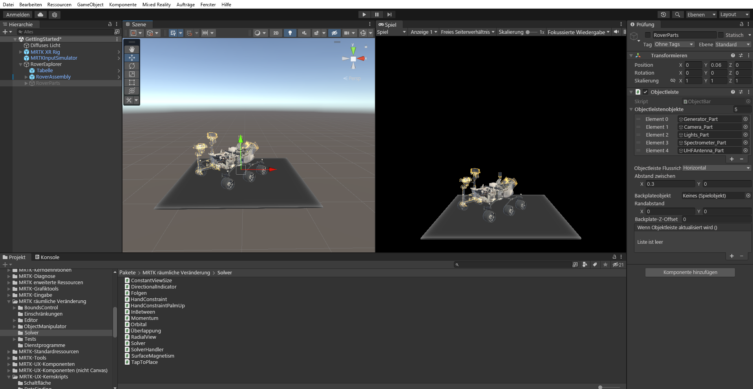The height and width of the screenshot is (389, 753).
Task: Disable the Objectleiste component checkbox
Action: pyautogui.click(x=645, y=92)
